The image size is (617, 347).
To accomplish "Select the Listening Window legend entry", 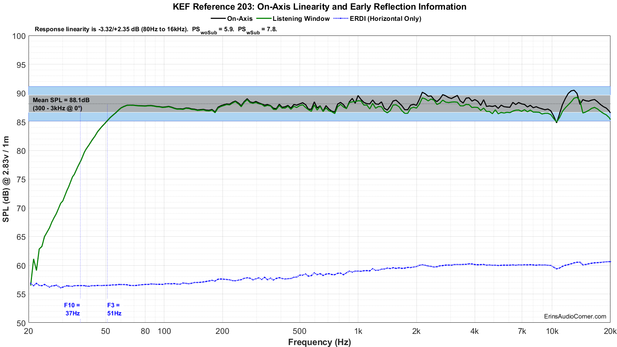I will (x=293, y=19).
